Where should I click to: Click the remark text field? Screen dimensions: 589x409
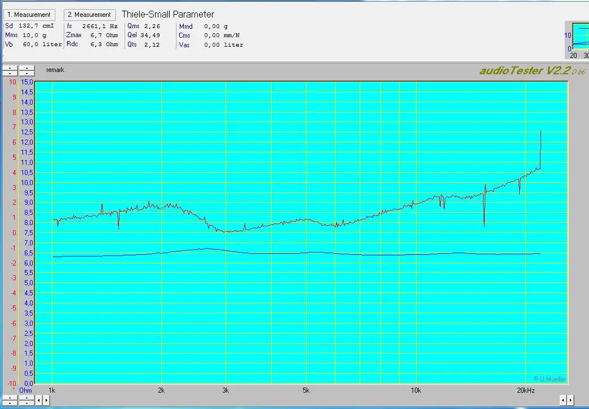(55, 70)
